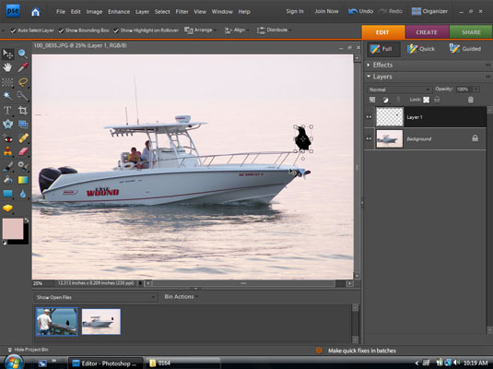Delete layer using trash icon
The width and height of the screenshot is (493, 369).
[470, 100]
